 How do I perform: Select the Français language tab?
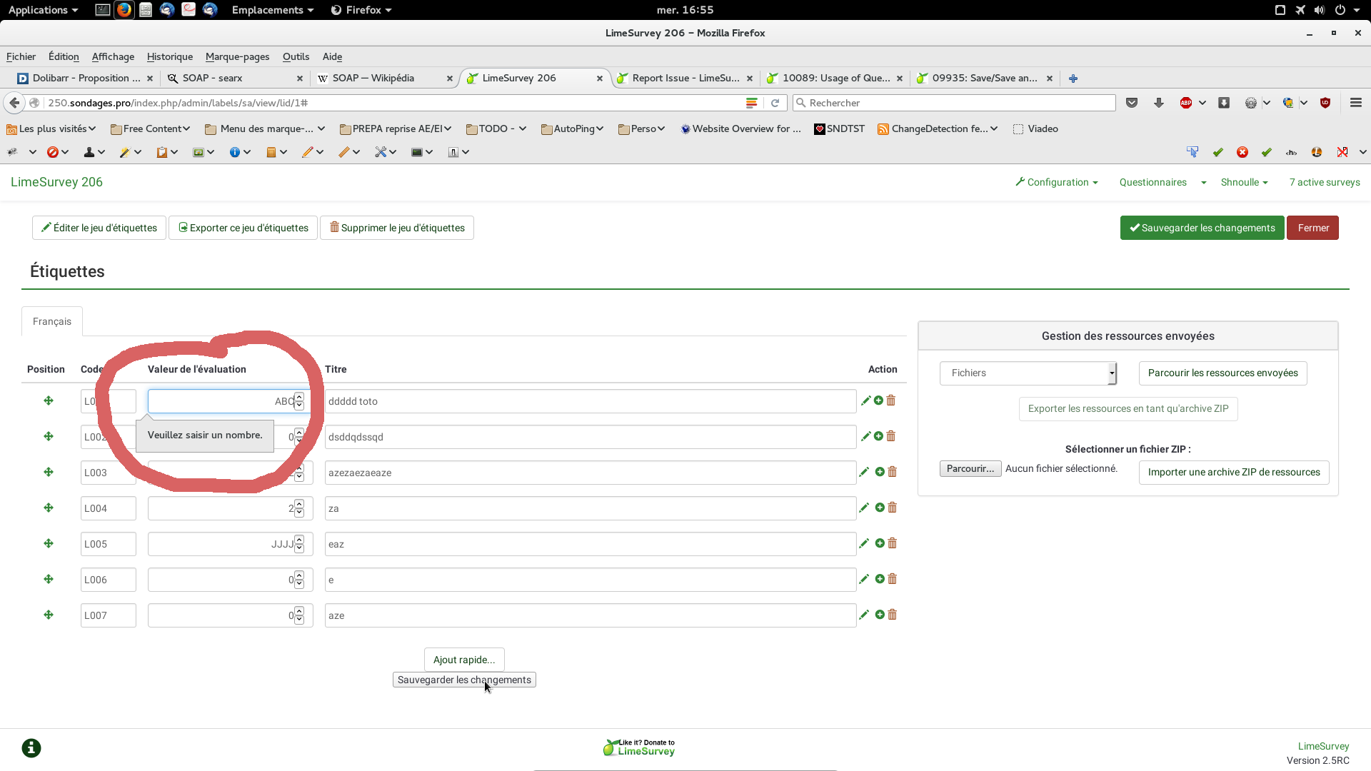click(52, 321)
